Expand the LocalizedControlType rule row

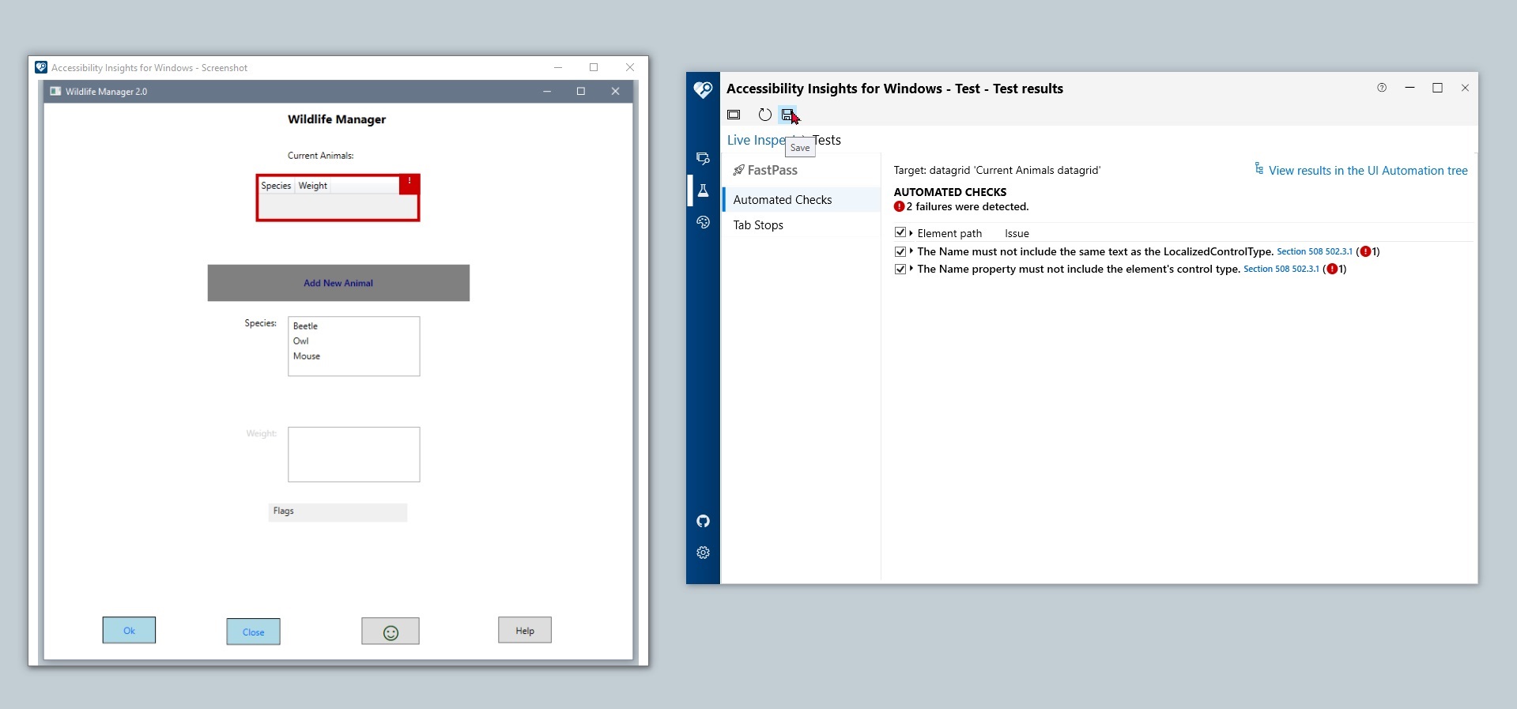click(x=911, y=251)
